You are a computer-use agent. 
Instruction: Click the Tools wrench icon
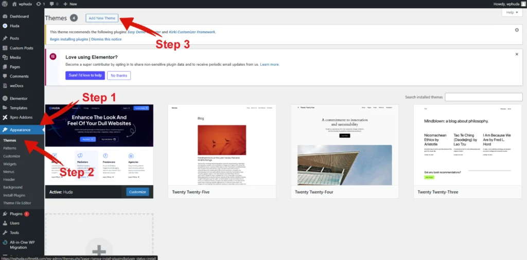point(5,232)
